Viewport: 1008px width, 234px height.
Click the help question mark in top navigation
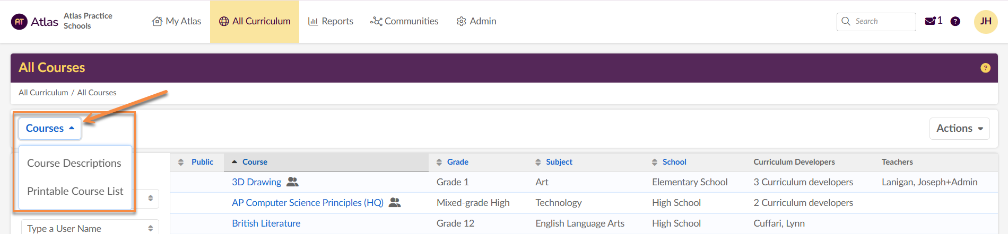(955, 21)
